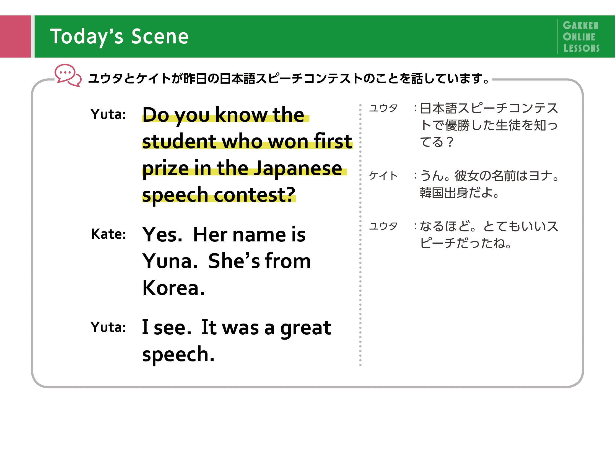The image size is (615, 461).
Task: Click the dotted vertical divider line
Action: click(x=360, y=235)
